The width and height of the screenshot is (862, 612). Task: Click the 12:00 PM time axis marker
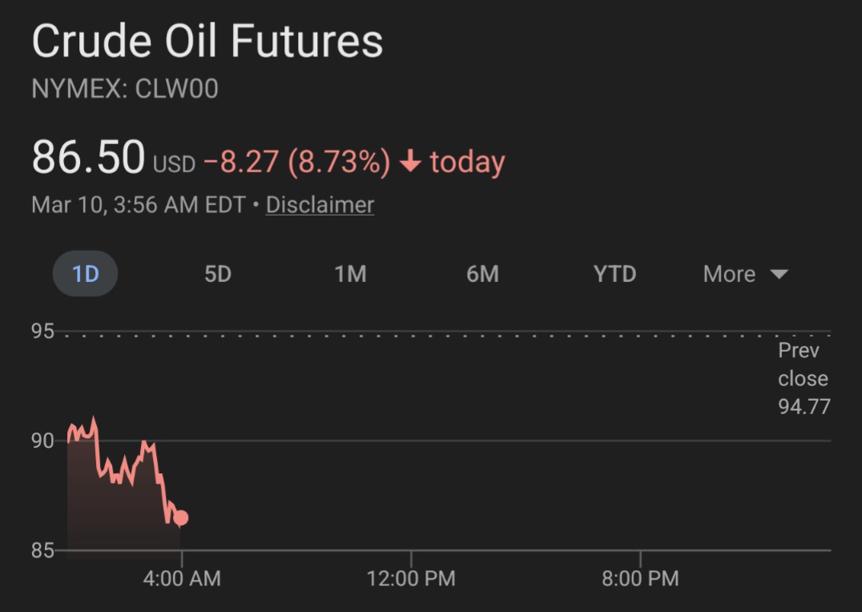411,578
